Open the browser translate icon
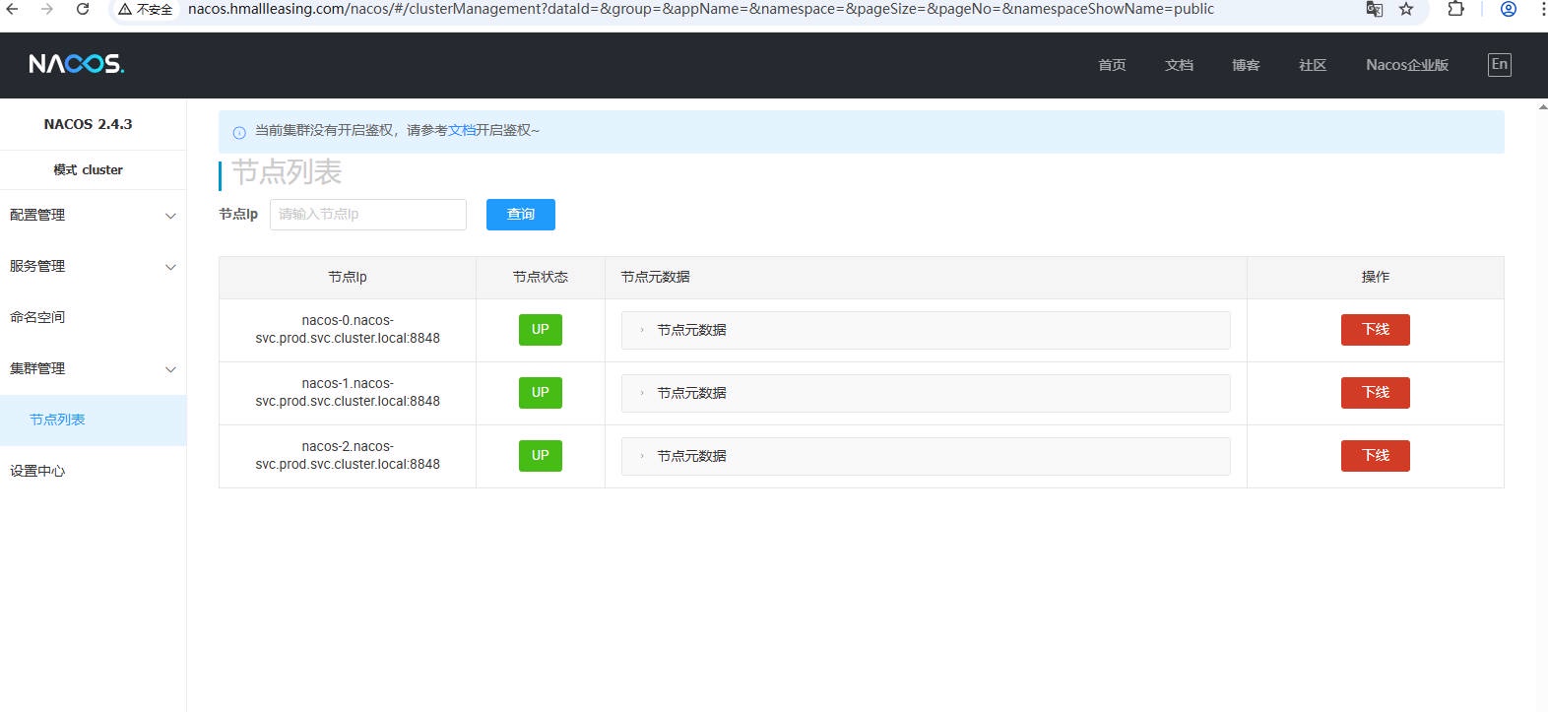Viewport: 1548px width, 712px height. (x=1375, y=9)
